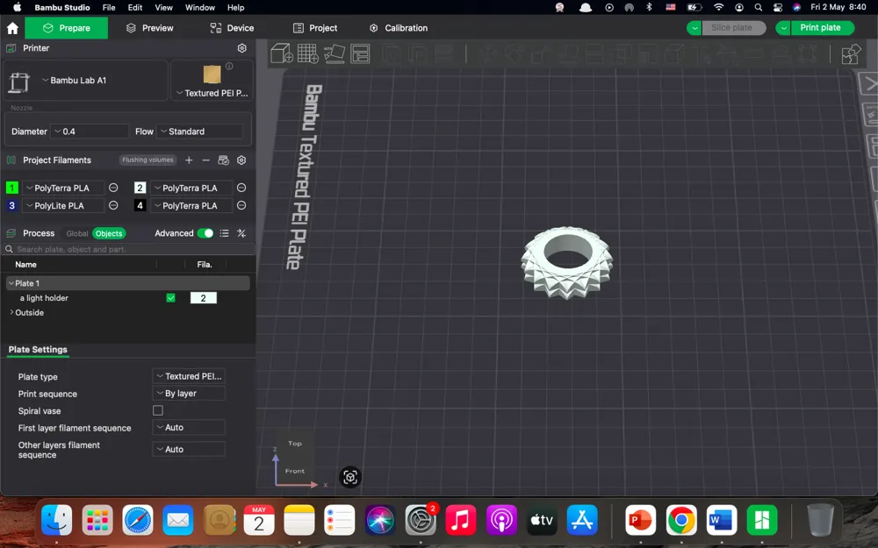The width and height of the screenshot is (878, 548).
Task: Open filament 3 PolyLite PLA dropdown
Action: [63, 206]
